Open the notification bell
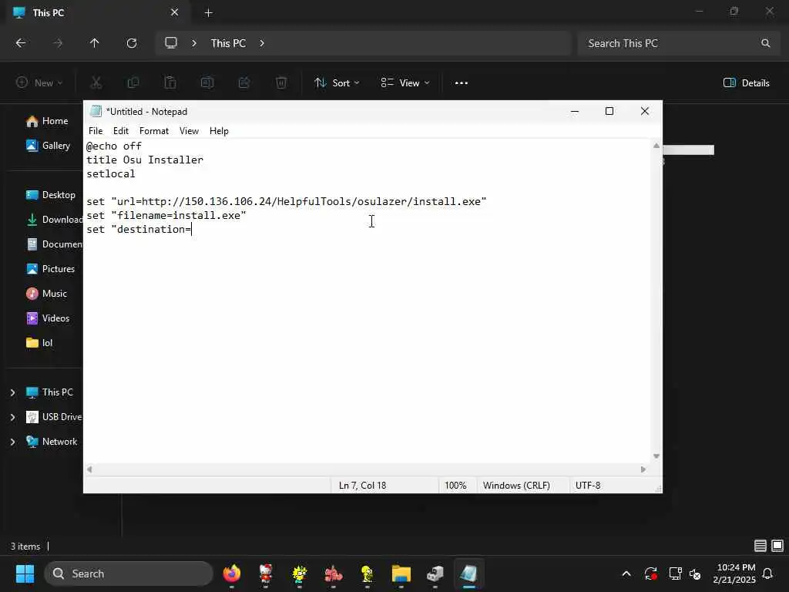789x592 pixels. pos(768,573)
